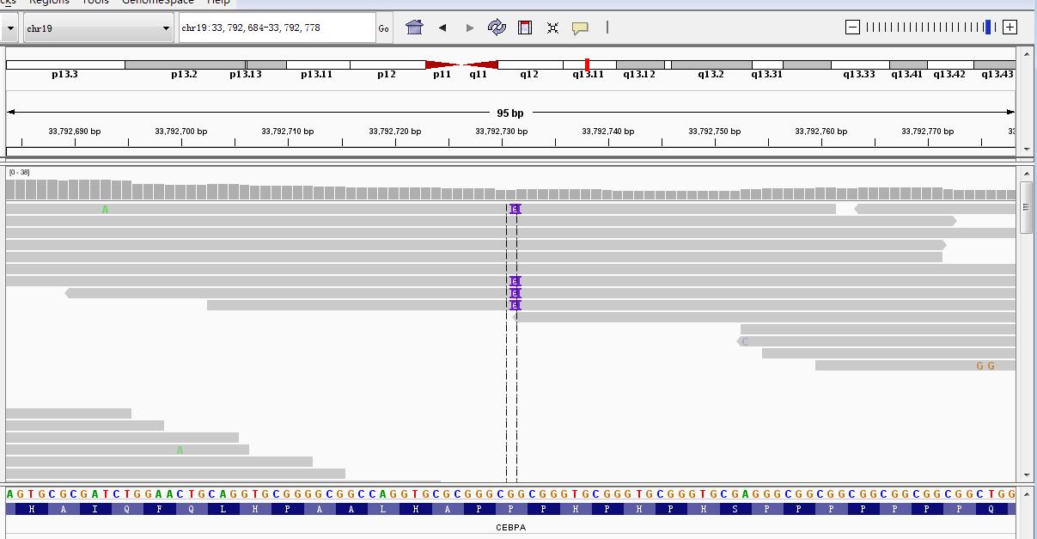Click the forward navigation arrow
1037x539 pixels.
point(469,27)
